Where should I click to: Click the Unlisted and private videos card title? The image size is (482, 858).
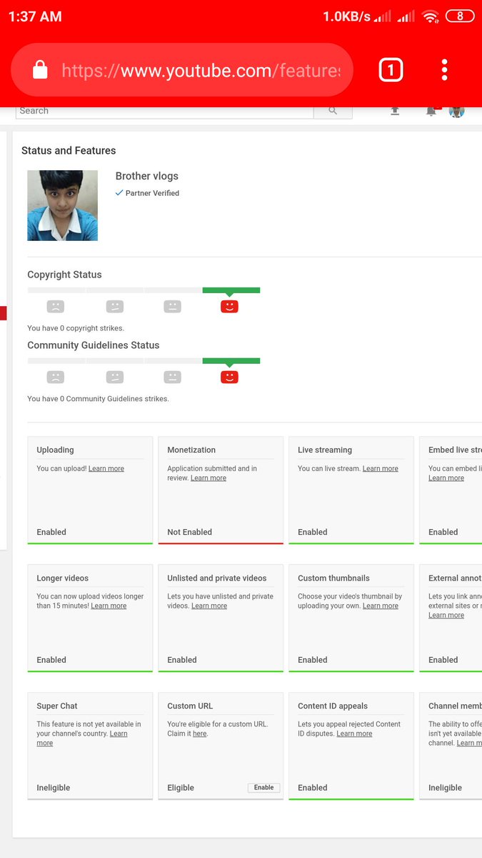(x=217, y=578)
